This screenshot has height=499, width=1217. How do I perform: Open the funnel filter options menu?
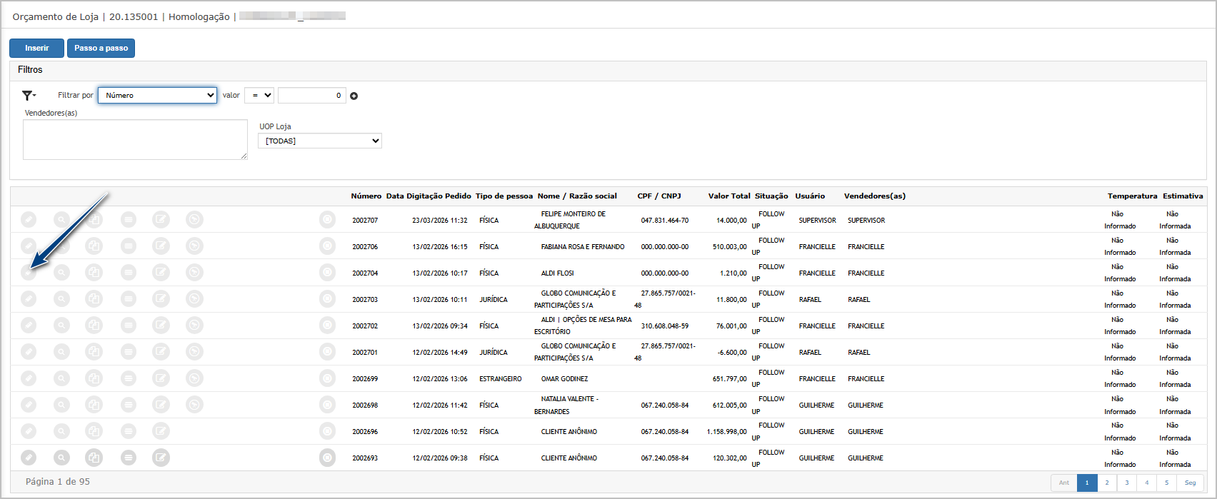(29, 96)
